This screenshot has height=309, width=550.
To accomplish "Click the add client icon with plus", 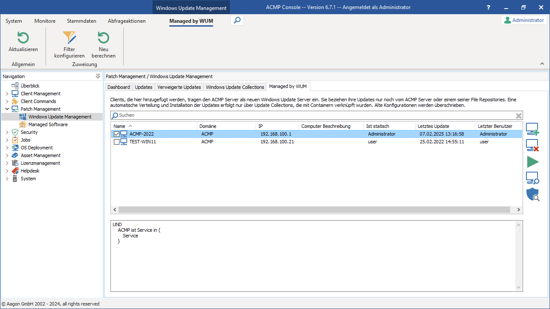I will [x=532, y=129].
